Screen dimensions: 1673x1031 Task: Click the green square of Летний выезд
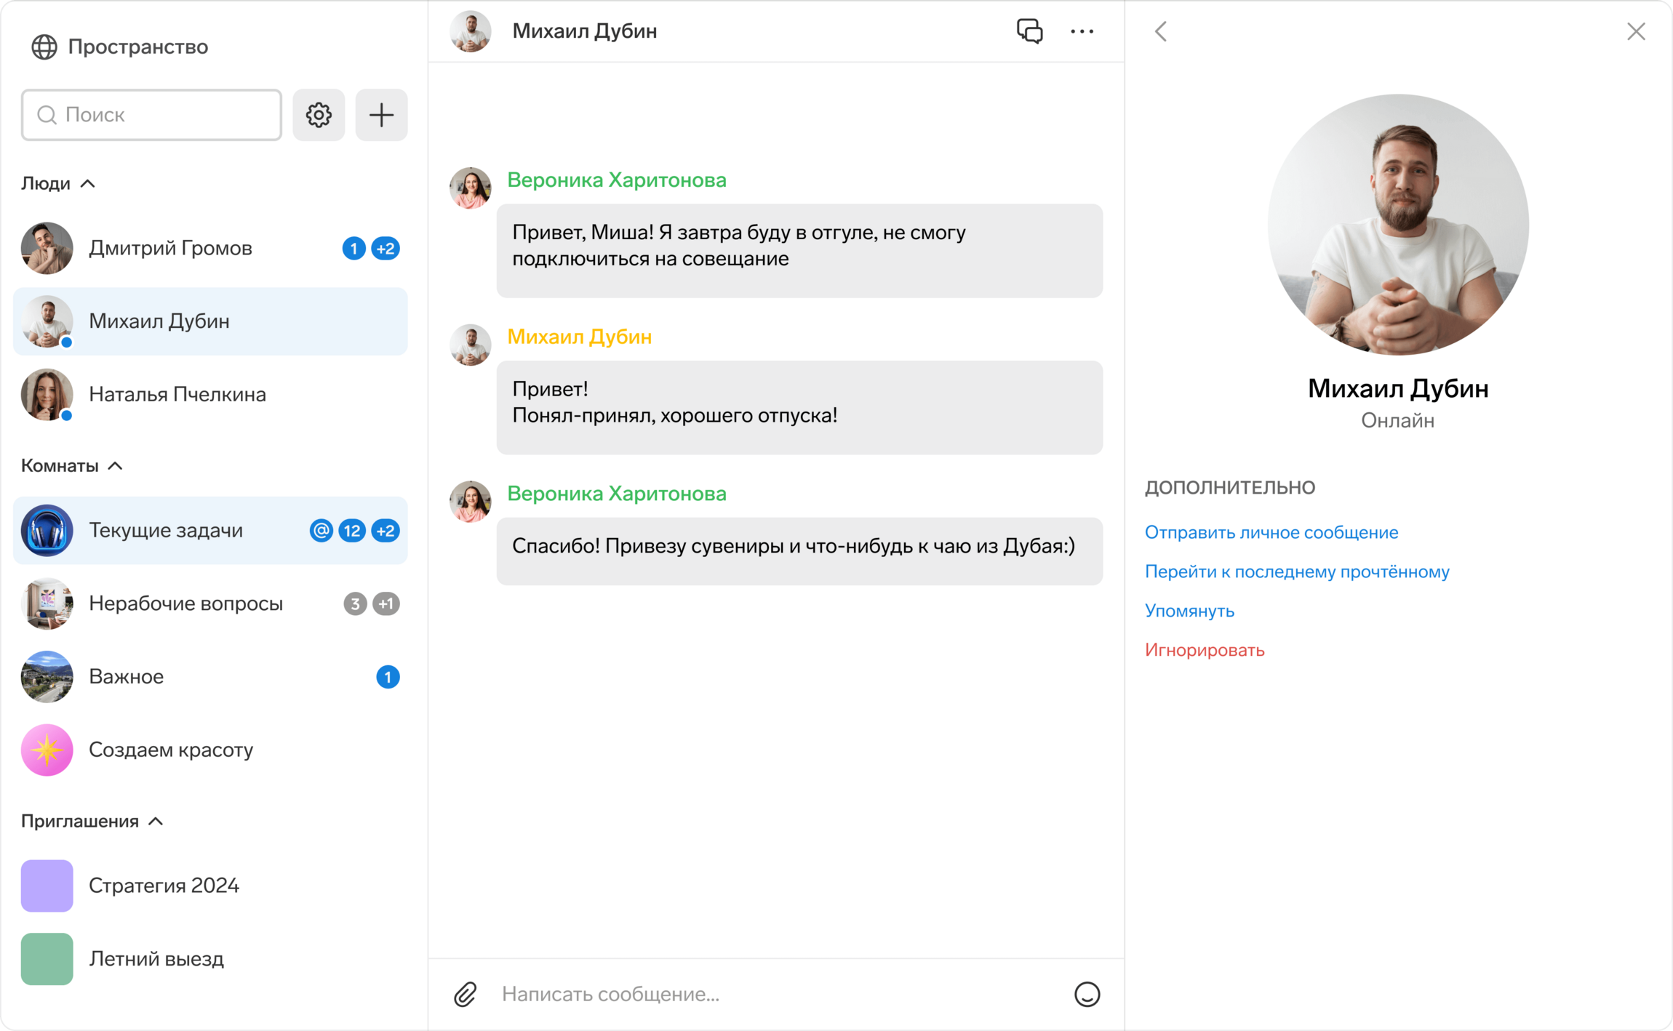coord(47,959)
